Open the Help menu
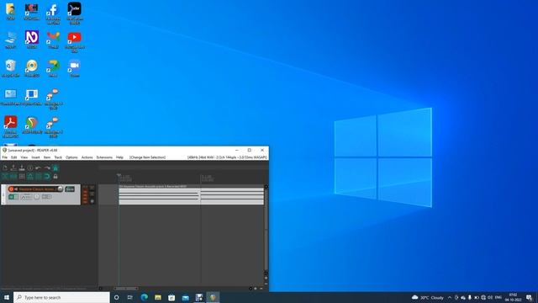Screen dimensions: 538x303 click(x=119, y=157)
